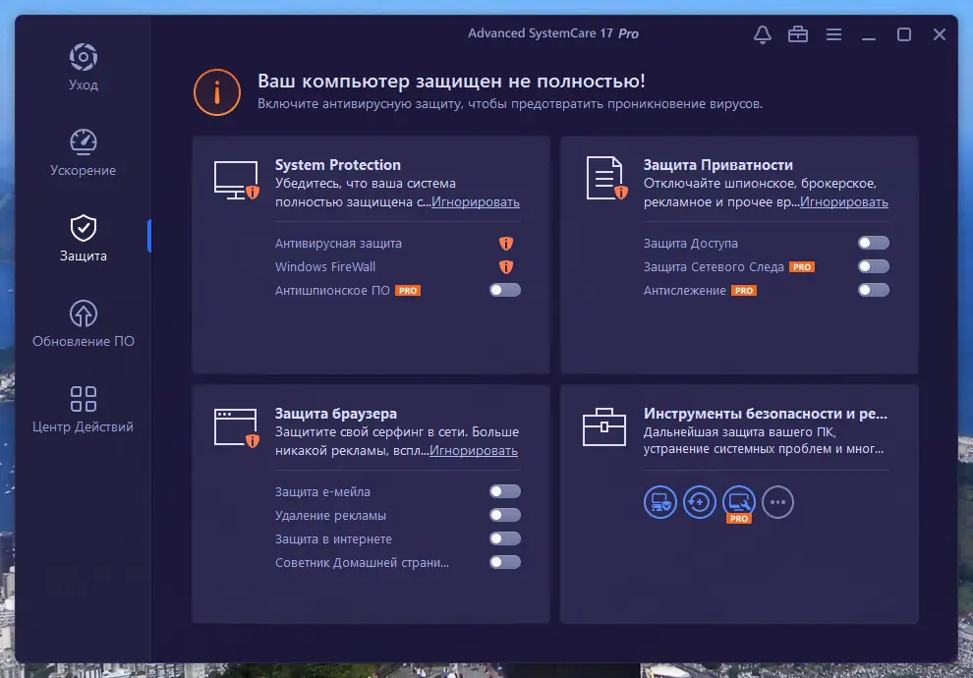The height and width of the screenshot is (678, 973).
Task: Click Игнорировать link in Защита Приватности
Action: [x=844, y=201]
